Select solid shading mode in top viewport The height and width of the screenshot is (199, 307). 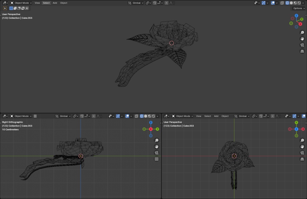coord(291,3)
